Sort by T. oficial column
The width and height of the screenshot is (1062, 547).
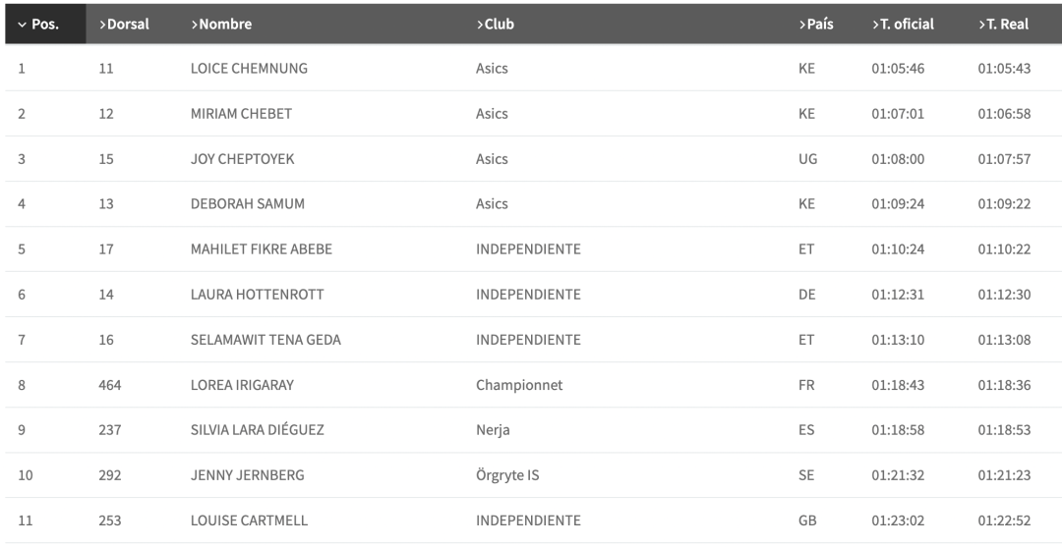[x=903, y=25]
